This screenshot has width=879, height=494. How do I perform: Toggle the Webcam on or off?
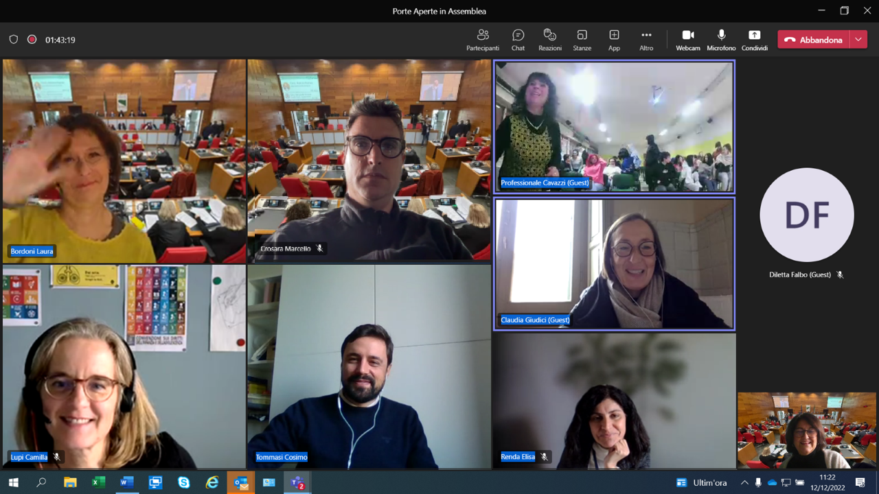pyautogui.click(x=687, y=40)
